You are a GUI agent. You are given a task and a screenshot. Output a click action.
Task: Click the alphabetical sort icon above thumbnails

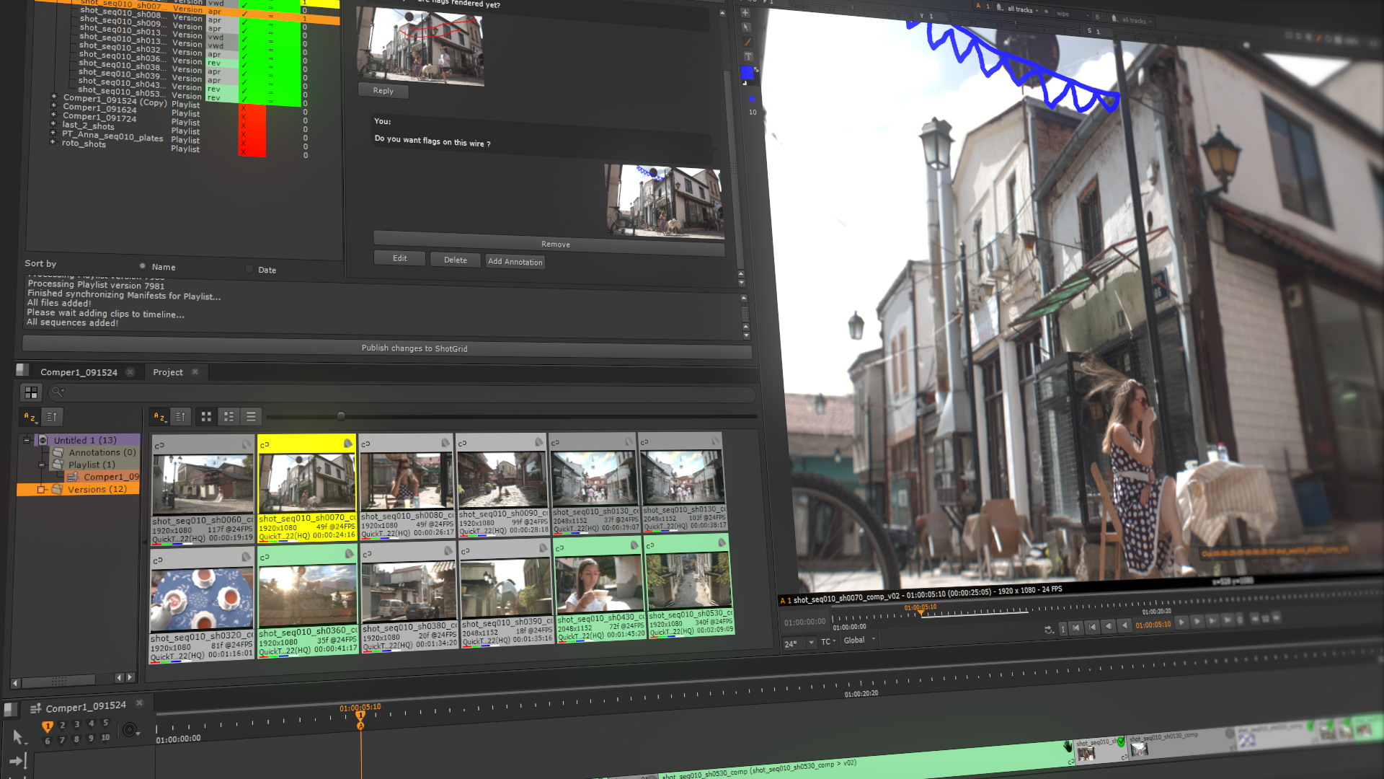(160, 417)
